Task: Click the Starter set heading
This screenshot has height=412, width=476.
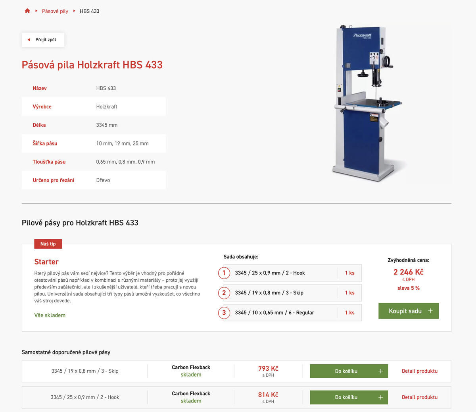Action: point(46,262)
